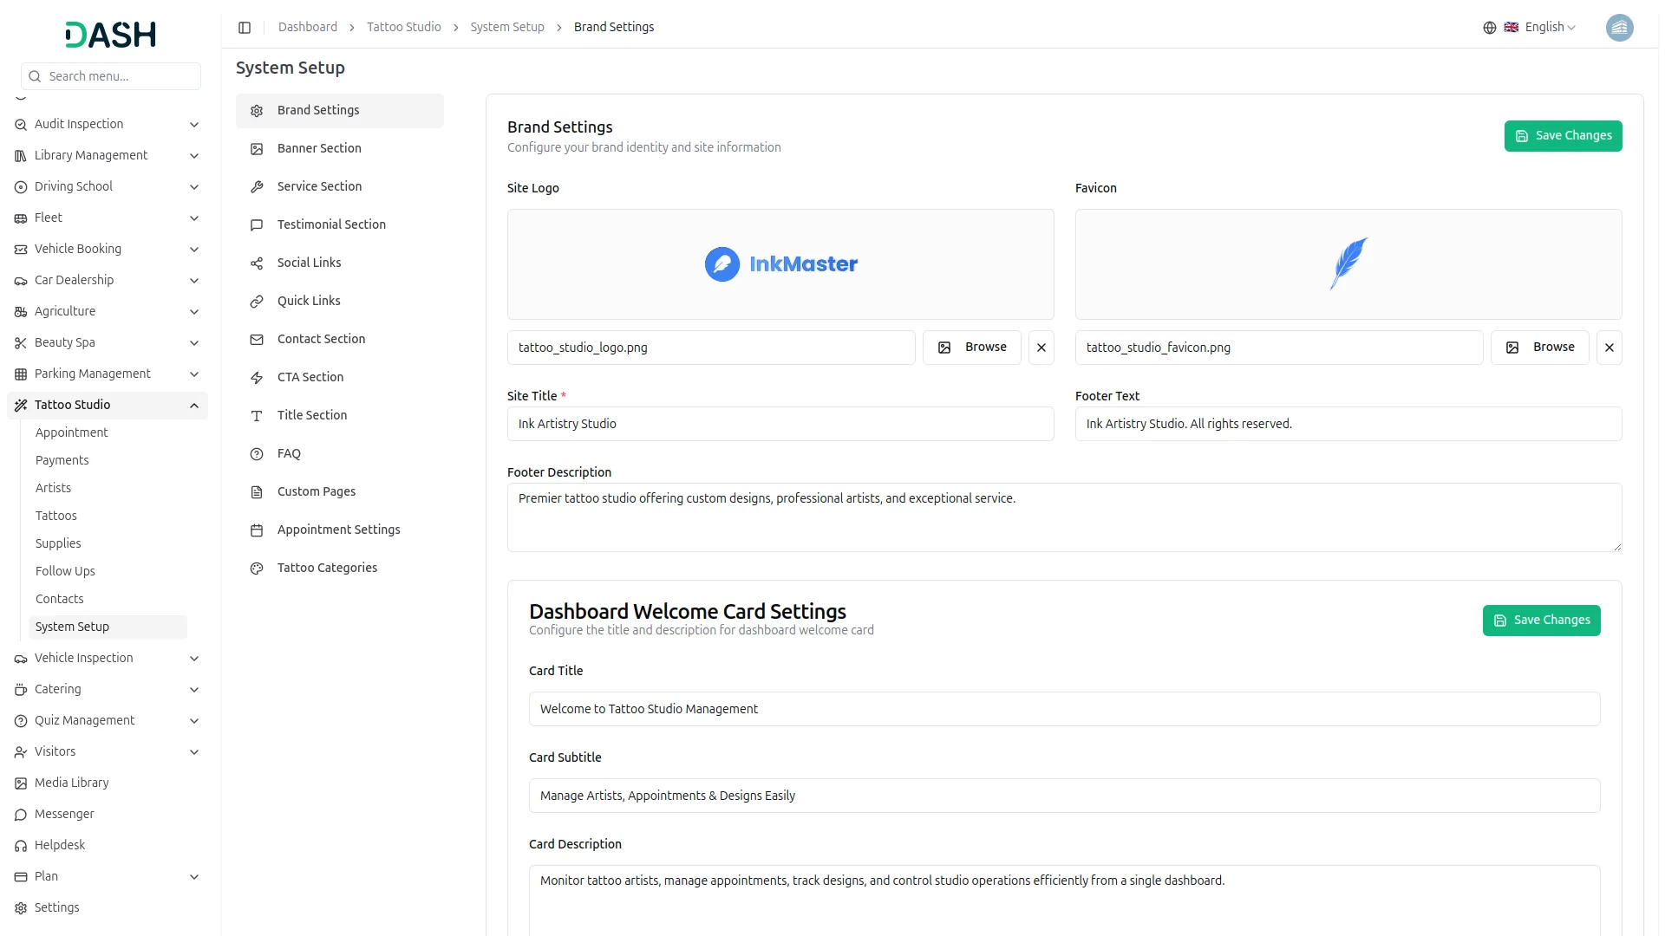The width and height of the screenshot is (1665, 936).
Task: Expand the Beauty Spa menu
Action: pos(194,343)
